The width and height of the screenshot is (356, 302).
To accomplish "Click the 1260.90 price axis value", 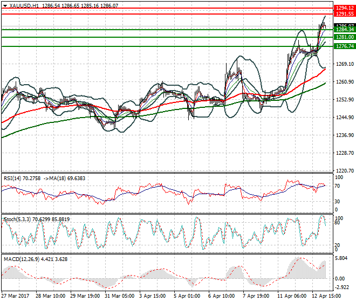I will click(345, 82).
